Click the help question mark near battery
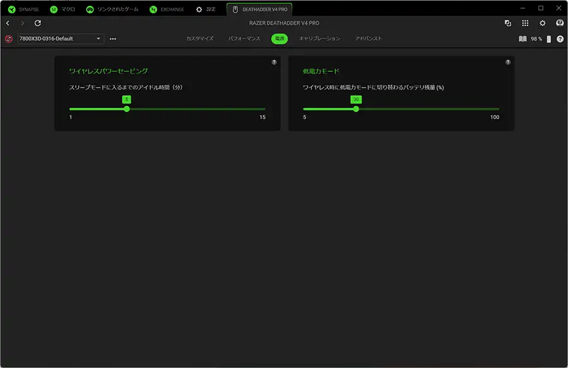Image resolution: width=568 pixels, height=368 pixels. click(560, 38)
